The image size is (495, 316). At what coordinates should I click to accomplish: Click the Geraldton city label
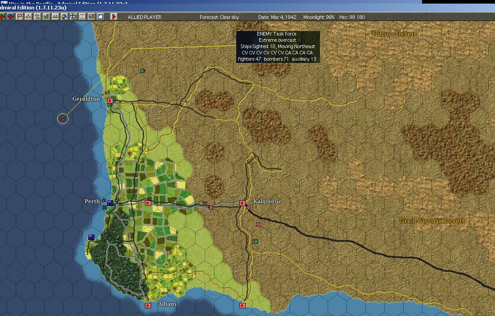[86, 99]
